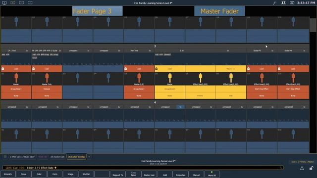This screenshot has height=178, width=317.
Task: Click the blue fader handle 4/1
Action: point(16,134)
